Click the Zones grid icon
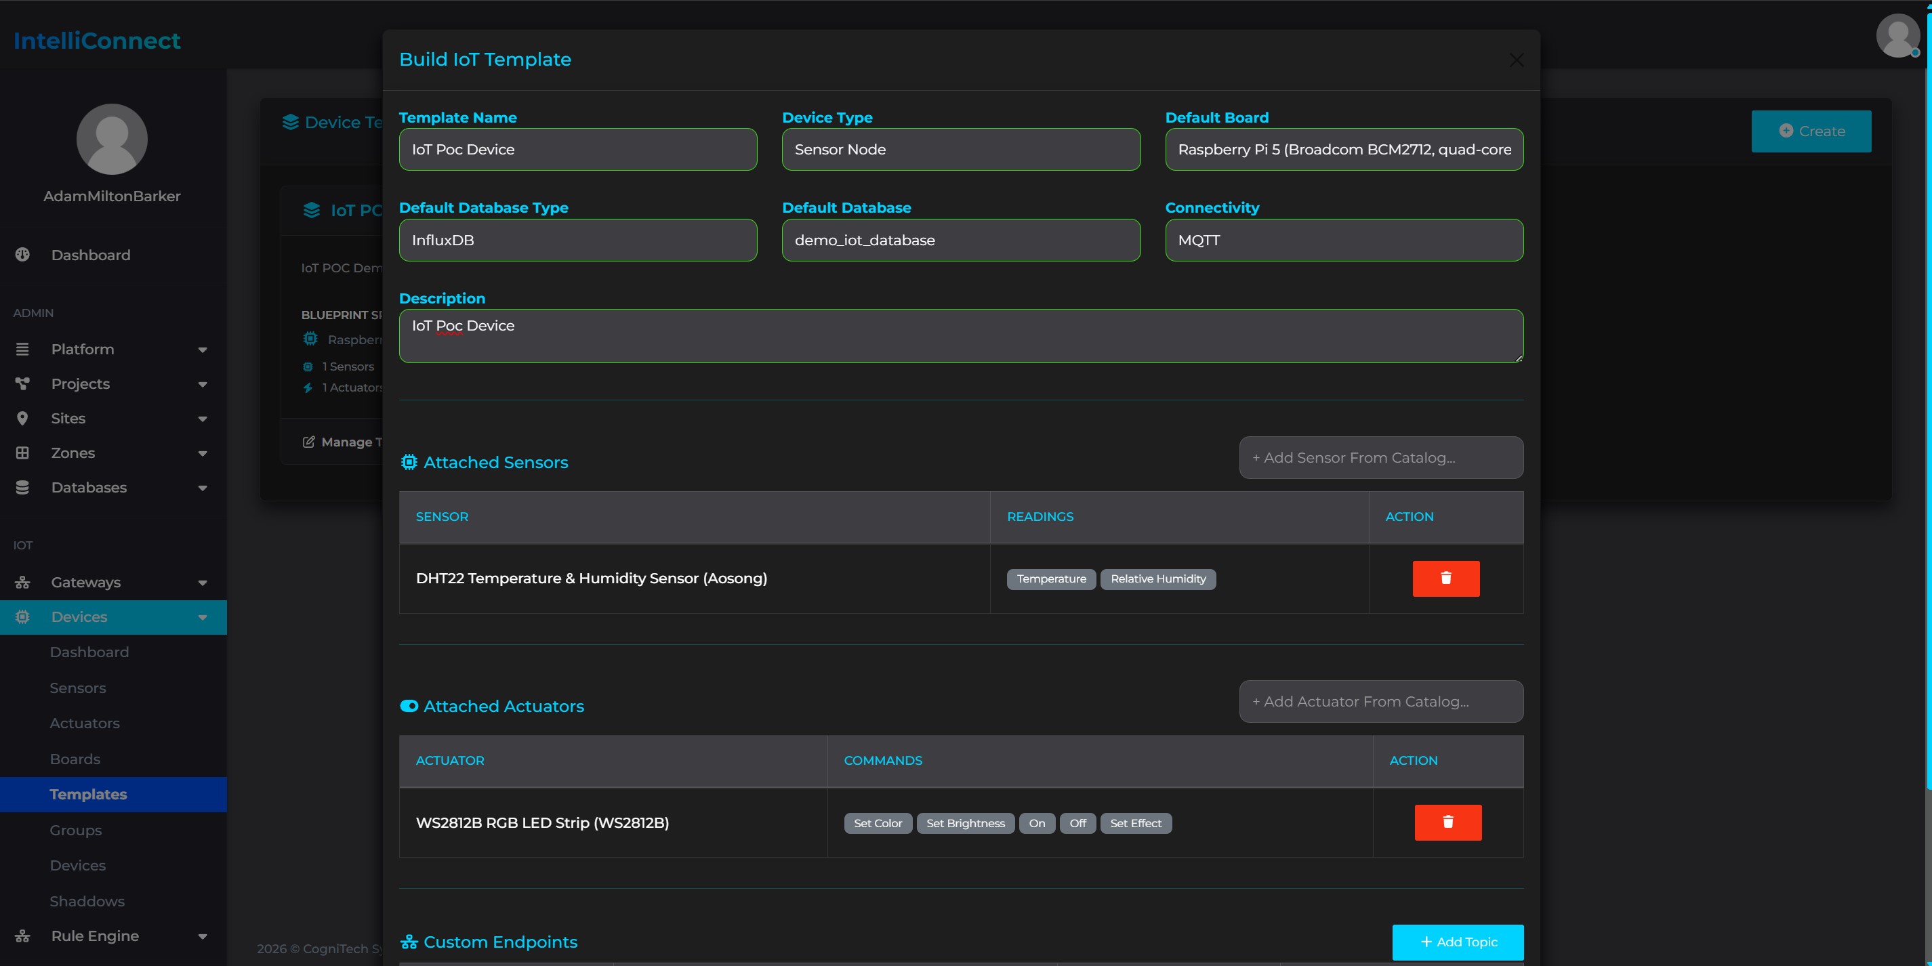 click(x=22, y=453)
